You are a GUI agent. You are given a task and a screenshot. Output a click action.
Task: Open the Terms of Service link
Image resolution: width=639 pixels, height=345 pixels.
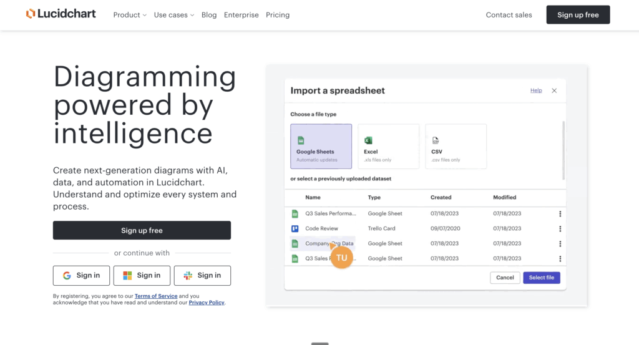[x=156, y=296]
